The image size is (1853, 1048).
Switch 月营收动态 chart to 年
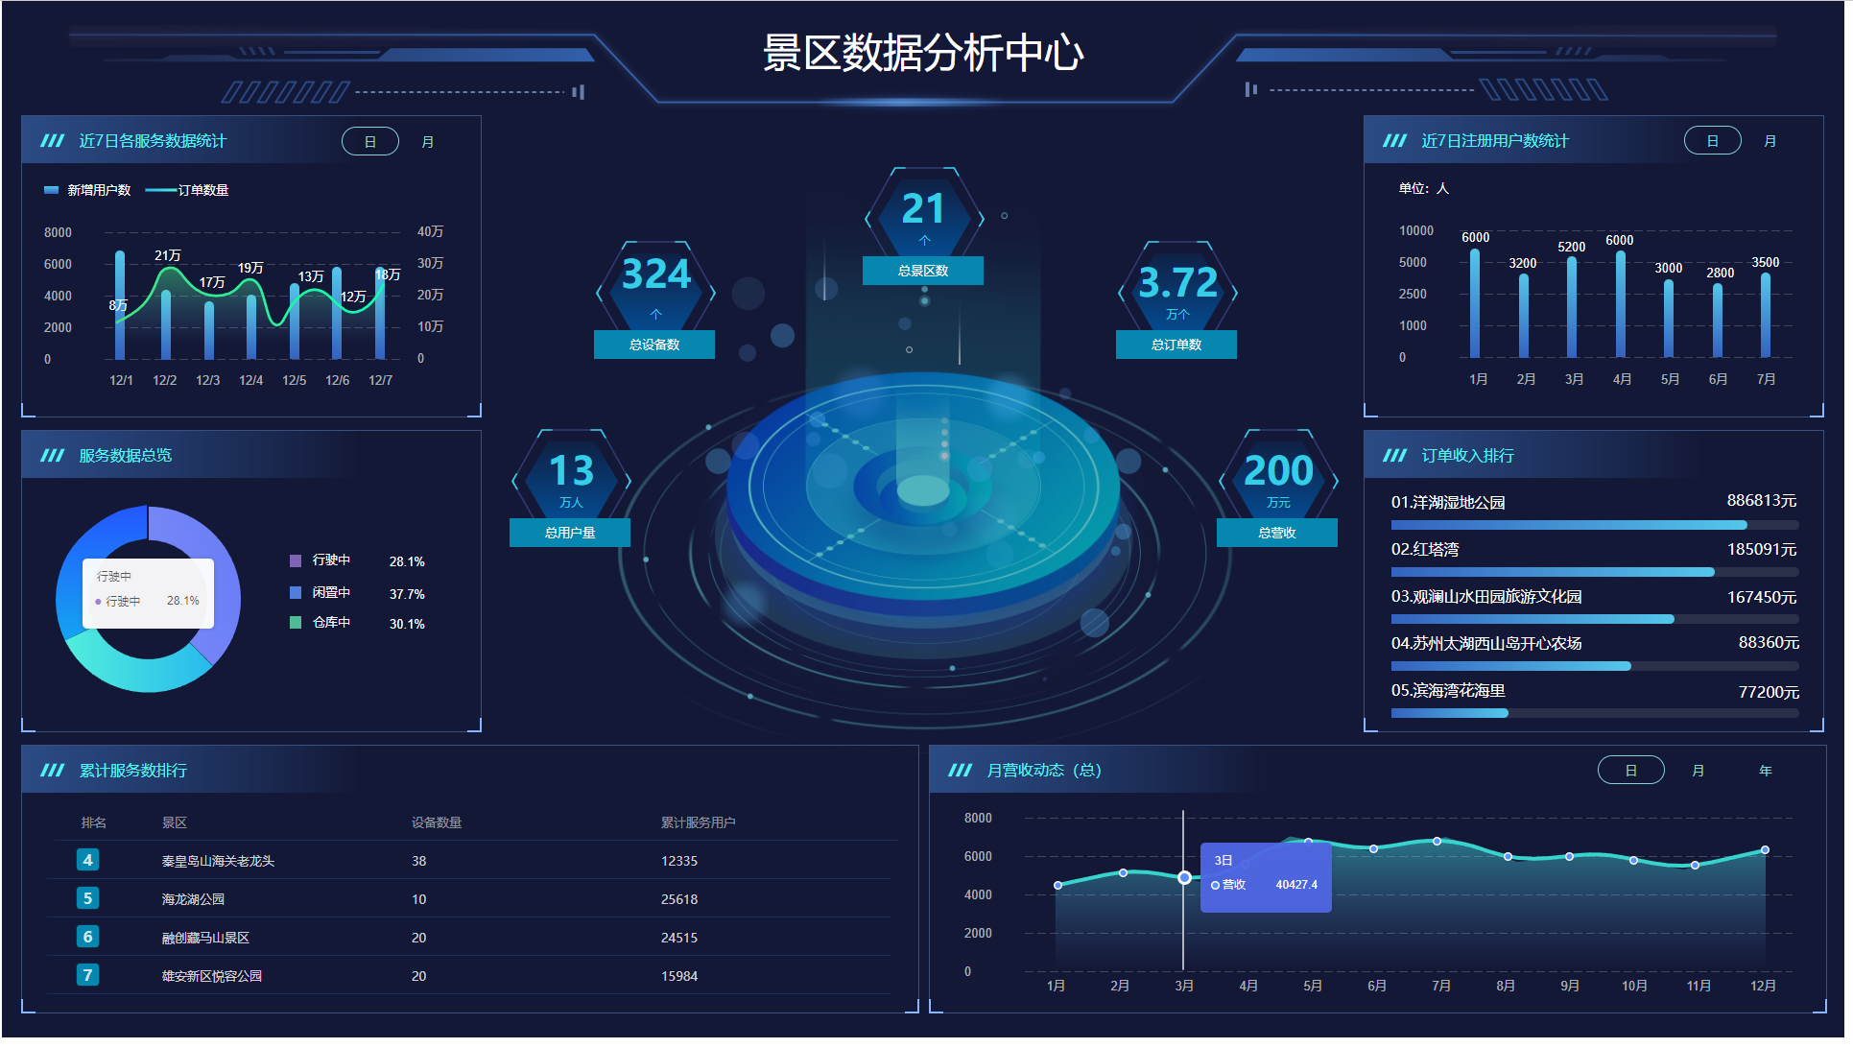[x=1766, y=771]
